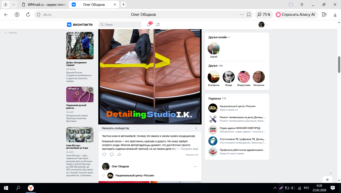Open the browser hamburger menu
341x193 pixels.
pos(302,5)
